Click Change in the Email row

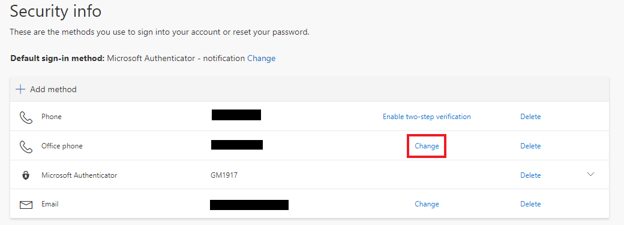pos(427,204)
